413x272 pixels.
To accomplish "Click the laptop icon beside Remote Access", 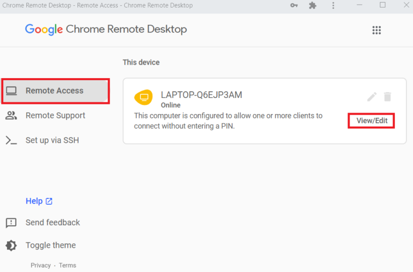I will tap(11, 90).
